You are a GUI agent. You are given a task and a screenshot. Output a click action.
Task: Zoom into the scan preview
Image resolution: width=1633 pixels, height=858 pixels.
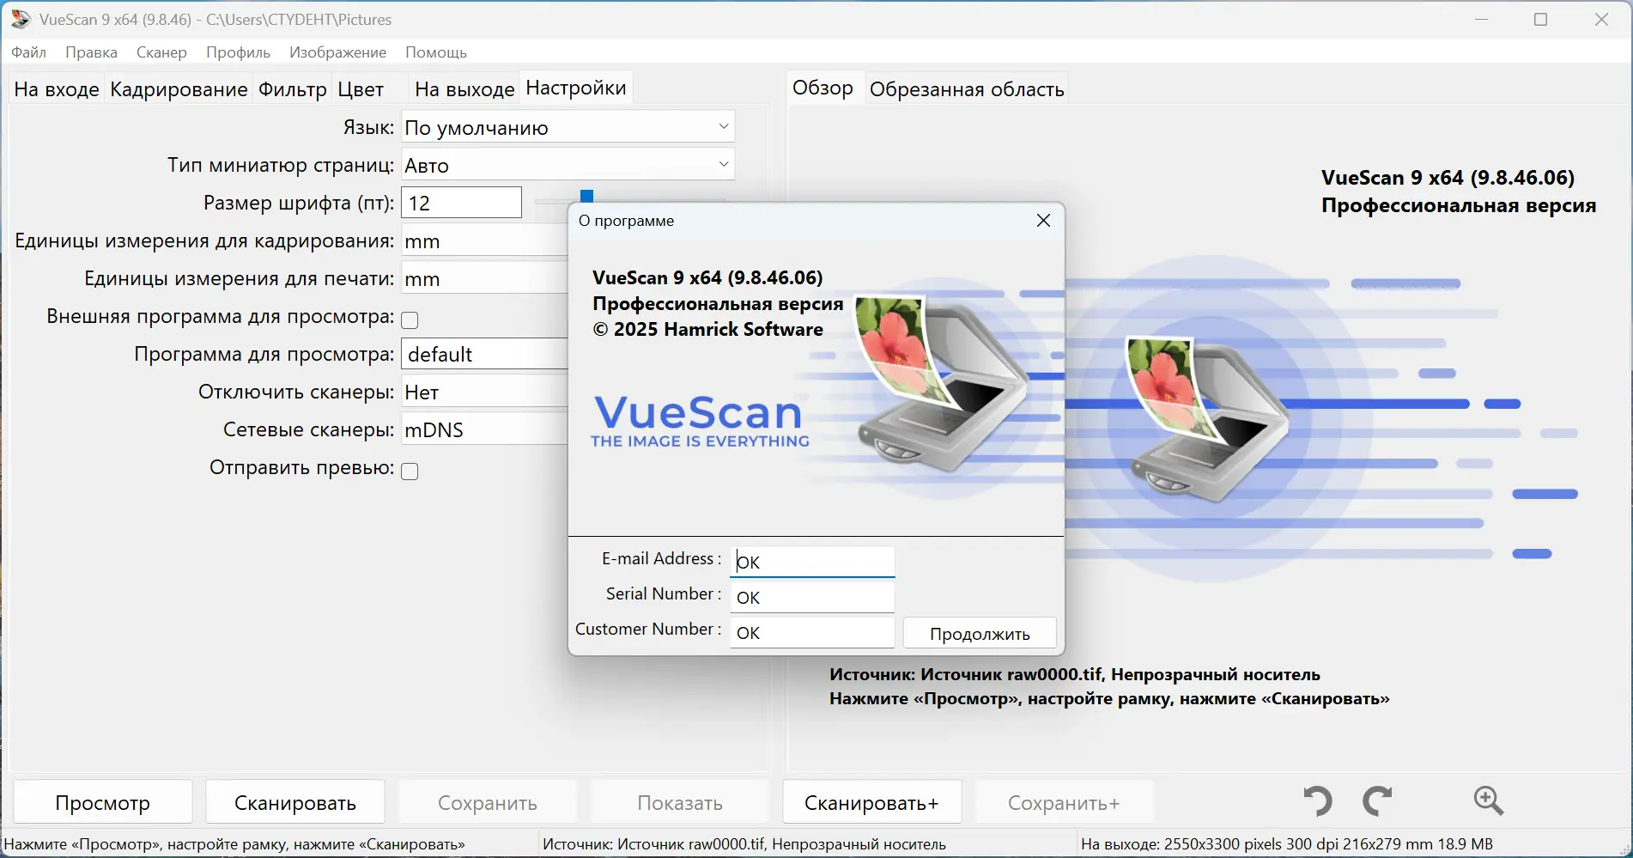pos(1489,801)
